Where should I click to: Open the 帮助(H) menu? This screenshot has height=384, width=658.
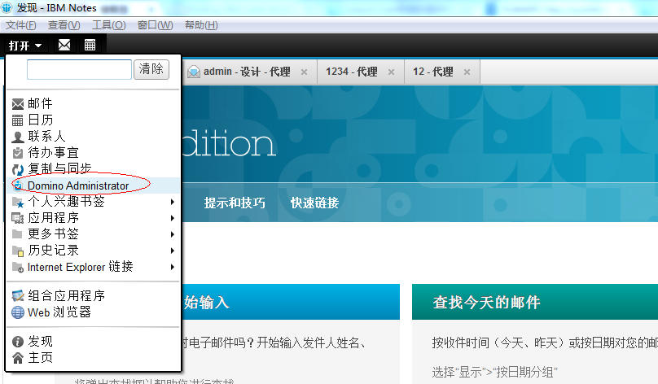(x=201, y=25)
